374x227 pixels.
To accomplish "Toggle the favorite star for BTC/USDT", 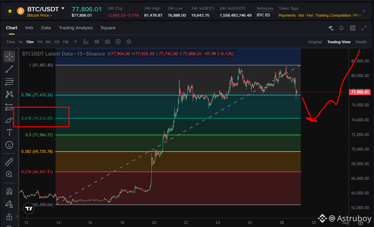I will click(x=10, y=11).
